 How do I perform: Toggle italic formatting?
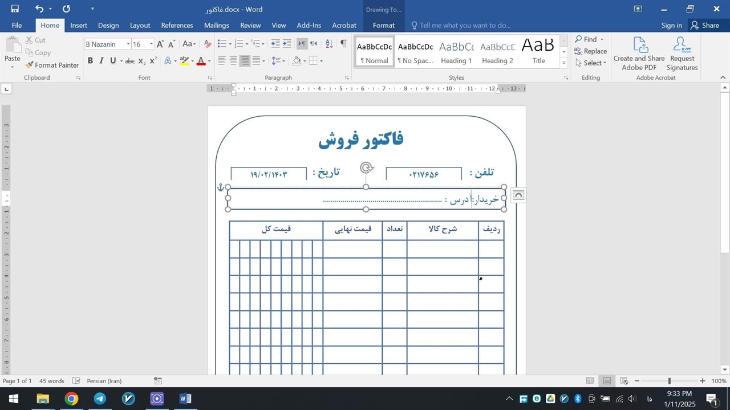pyautogui.click(x=102, y=61)
